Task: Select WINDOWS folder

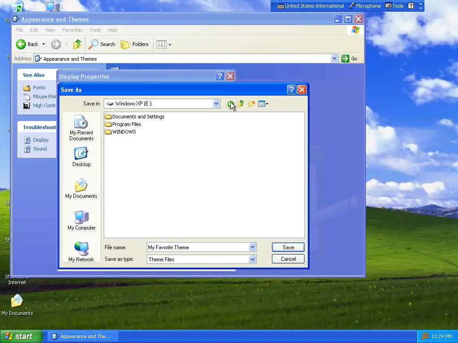Action: (x=120, y=132)
